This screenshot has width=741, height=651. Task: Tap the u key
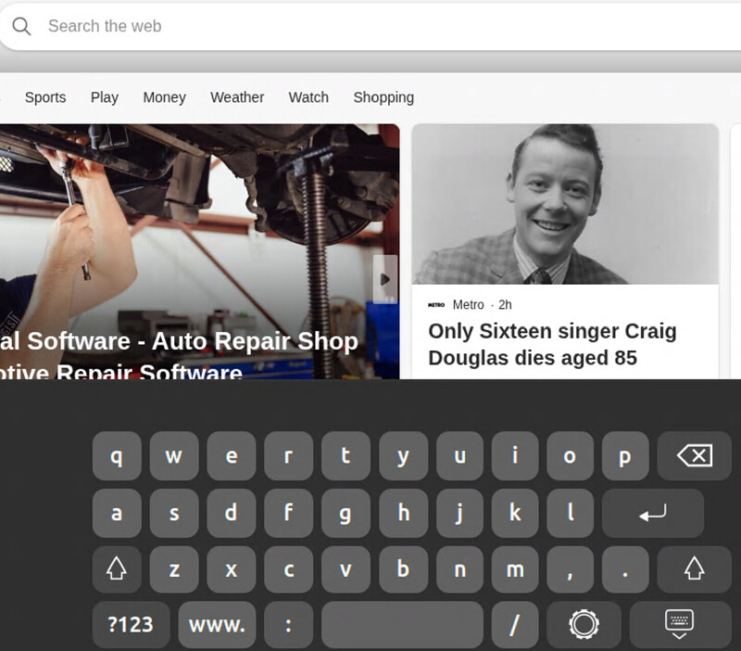click(x=459, y=456)
